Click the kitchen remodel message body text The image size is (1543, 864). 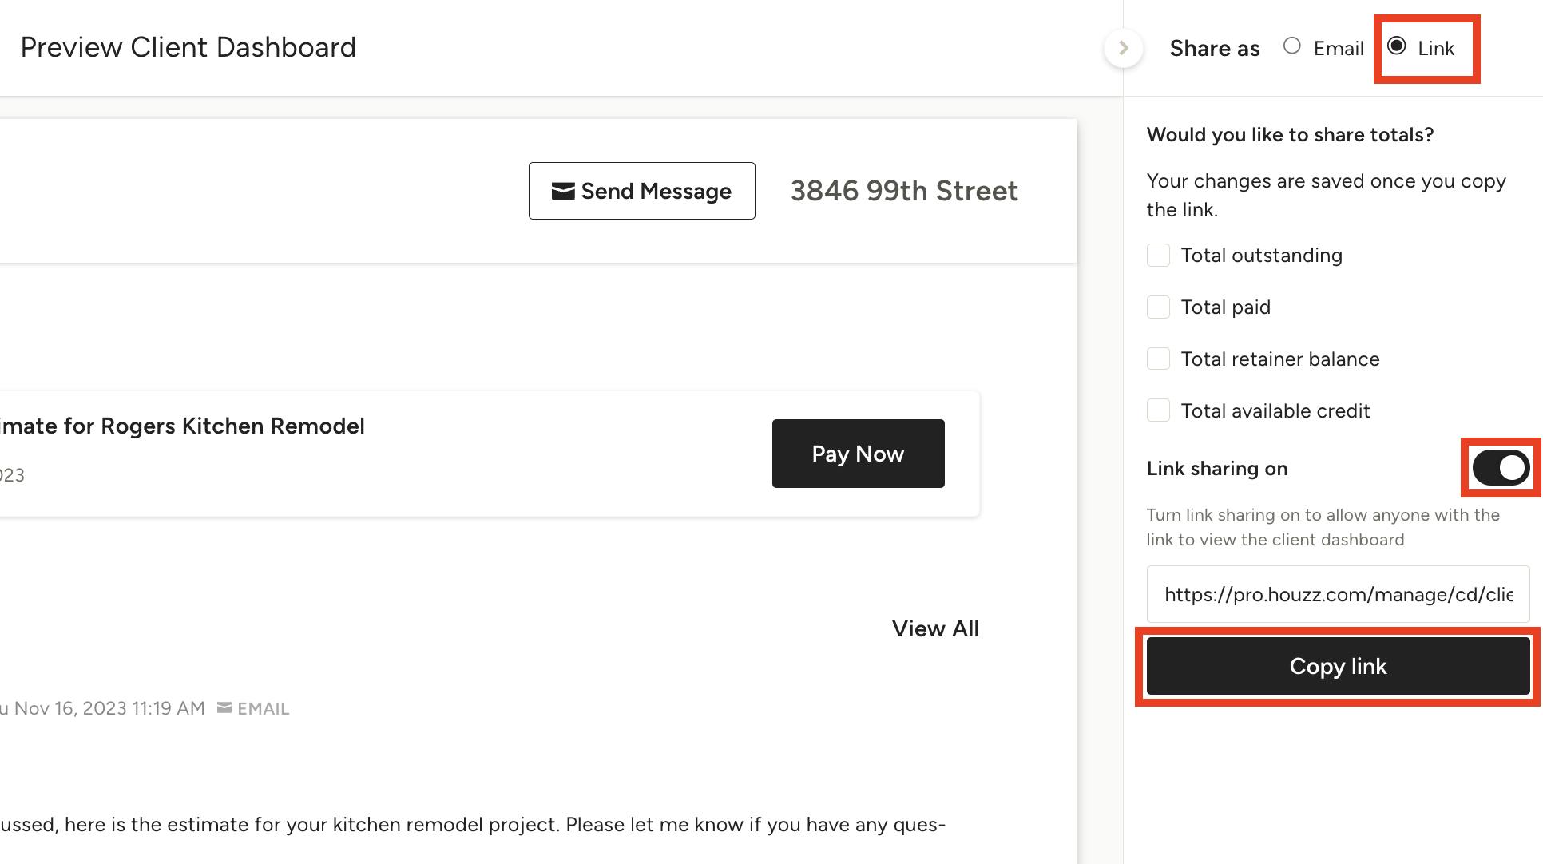click(x=471, y=825)
